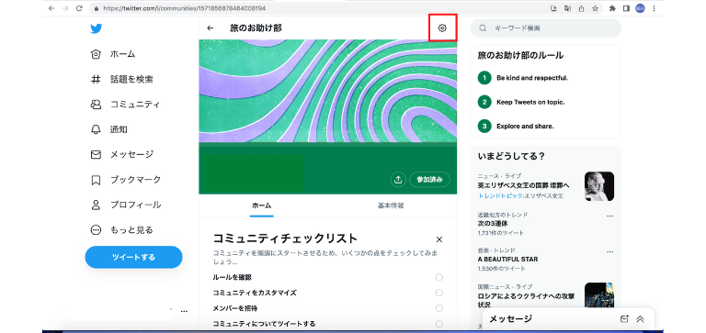Compose new message icon in メッセージ drawer
Screen dimensions: 706x333
pyautogui.click(x=624, y=318)
